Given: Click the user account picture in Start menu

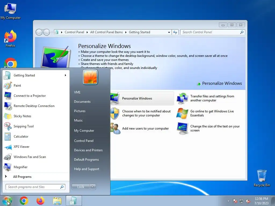Looking at the screenshot, I should tap(90, 77).
